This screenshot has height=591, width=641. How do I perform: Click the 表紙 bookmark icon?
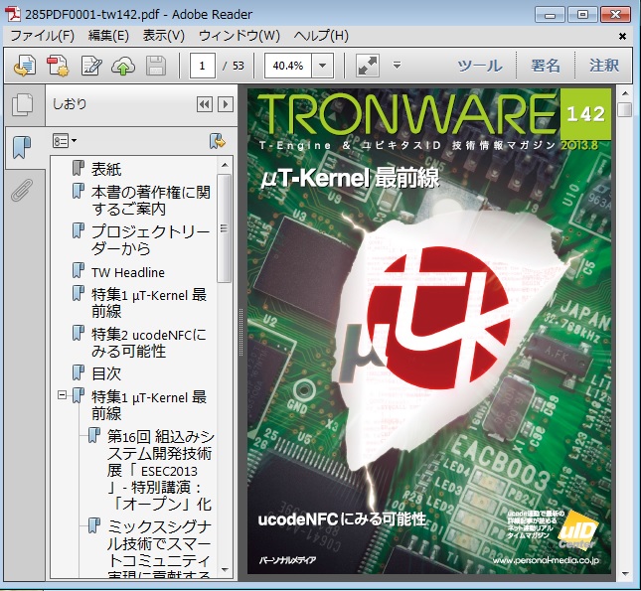click(x=79, y=168)
